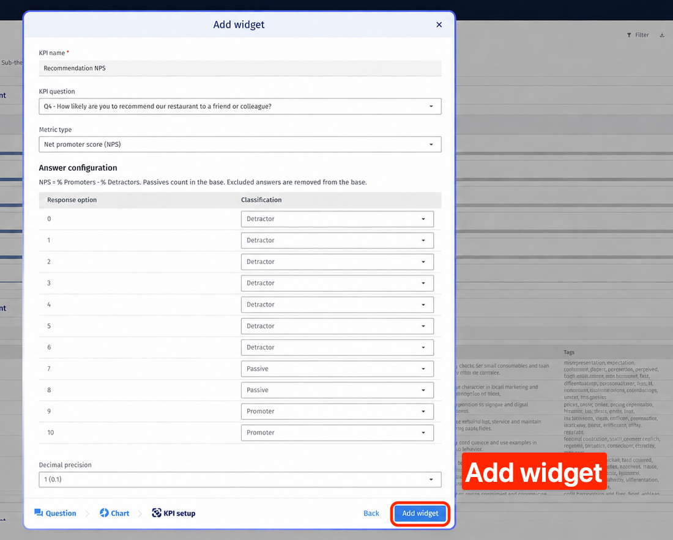This screenshot has width=673, height=540.
Task: Open classification dropdown for response 2
Action: coord(337,262)
